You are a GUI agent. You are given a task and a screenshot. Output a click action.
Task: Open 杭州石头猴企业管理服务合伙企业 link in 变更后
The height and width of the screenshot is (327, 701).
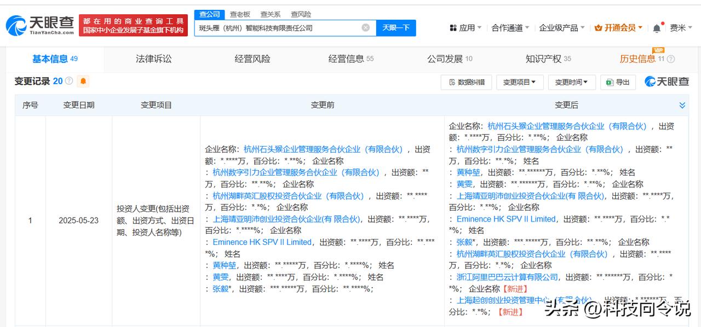[x=567, y=126]
